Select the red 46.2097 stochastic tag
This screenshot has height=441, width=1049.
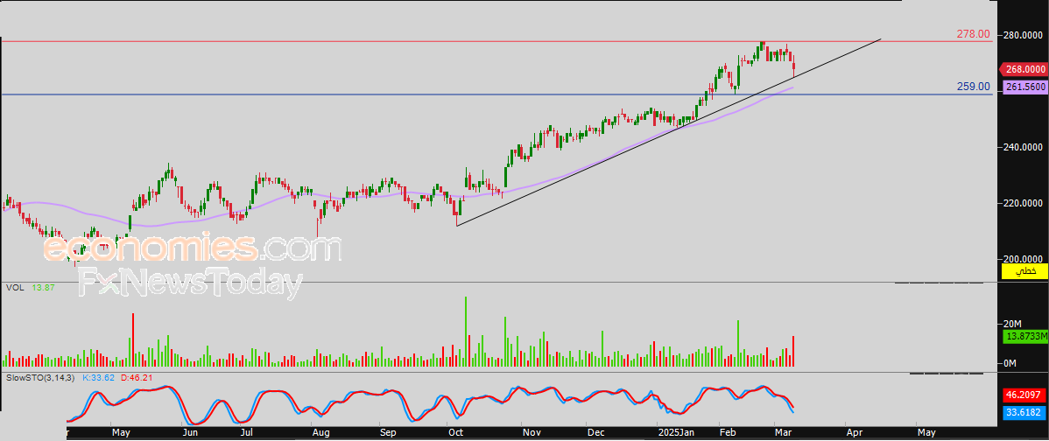pyautogui.click(x=1024, y=395)
